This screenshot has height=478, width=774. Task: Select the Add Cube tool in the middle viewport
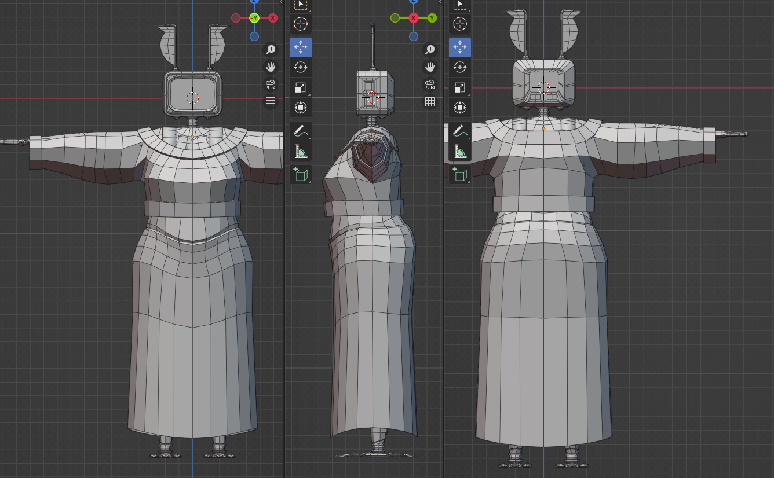pyautogui.click(x=300, y=174)
